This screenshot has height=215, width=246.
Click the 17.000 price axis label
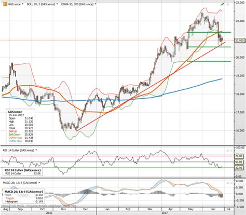[x=240, y=112]
